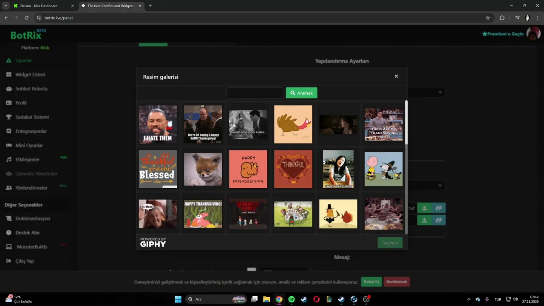Screen dimensions: 544x306
Task: Click the green Aramak search button
Action: pyautogui.click(x=301, y=93)
